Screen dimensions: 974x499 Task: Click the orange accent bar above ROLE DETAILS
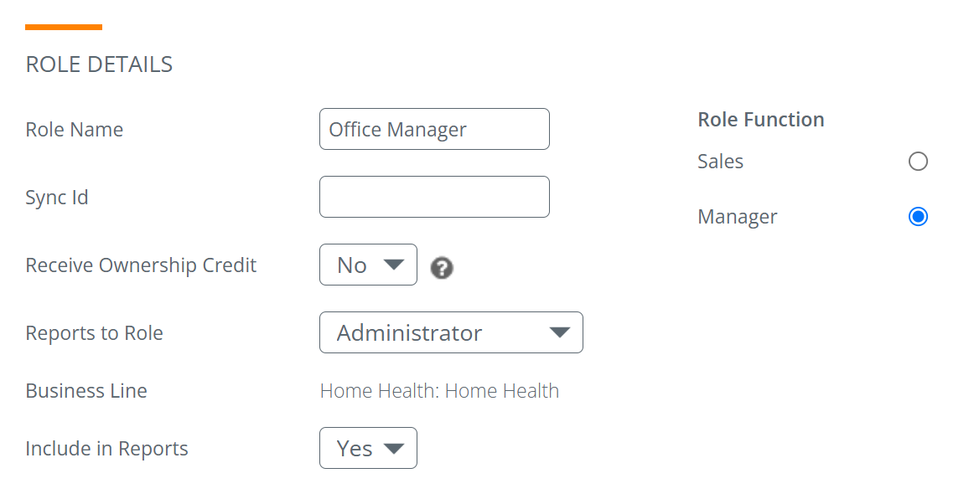point(64,27)
